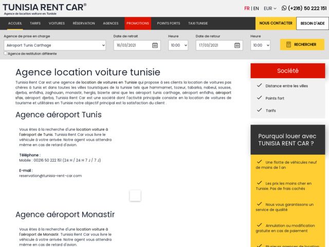Open the return date calendar icon

point(237,45)
